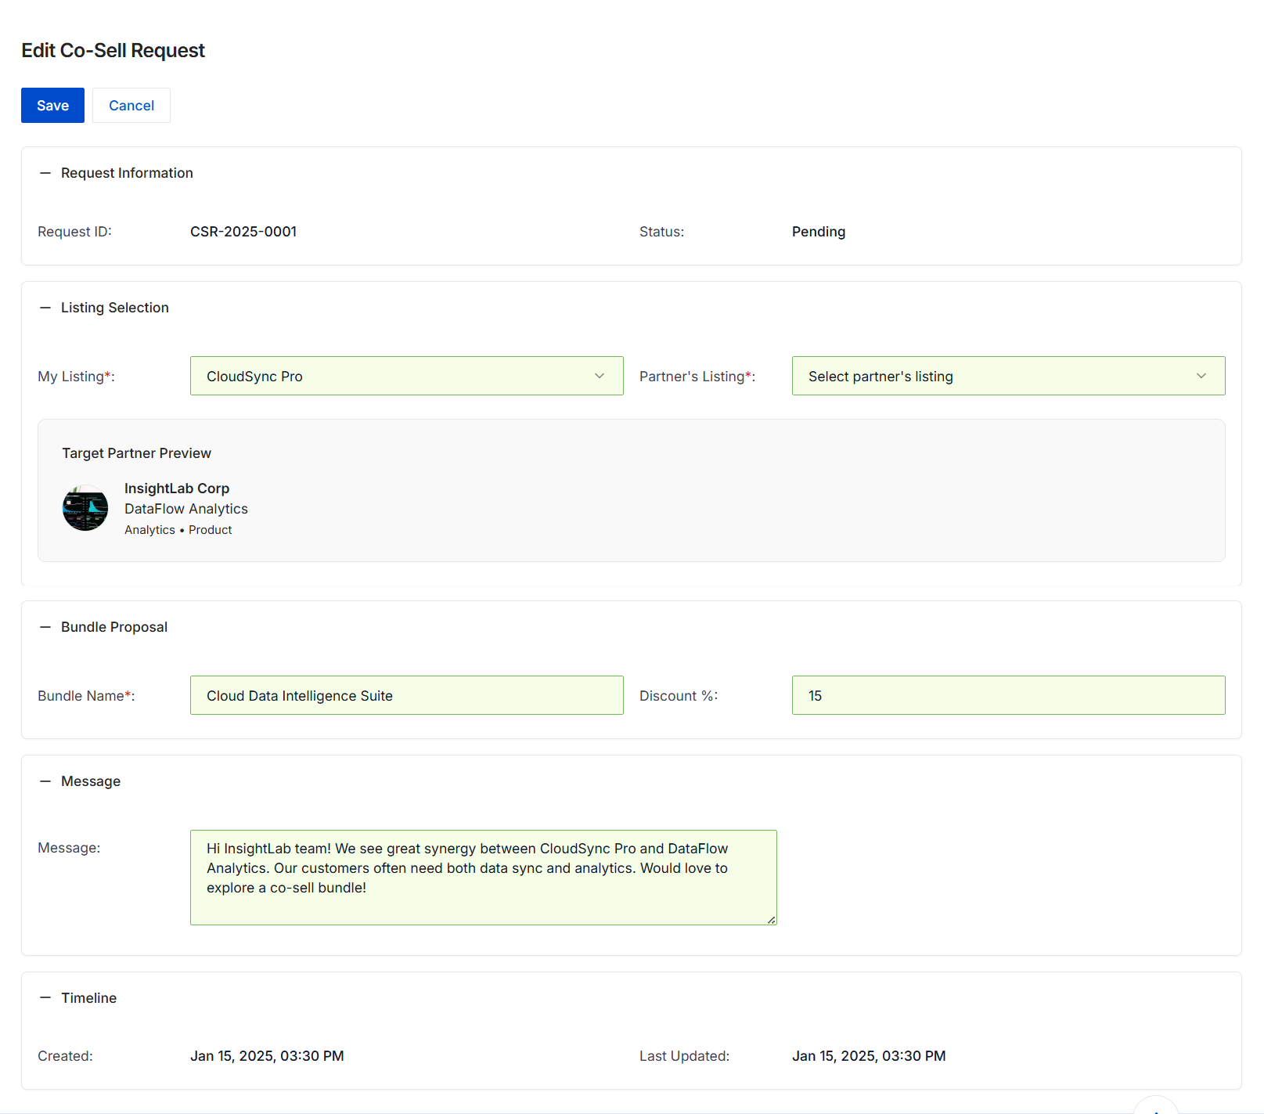Click the Created date Jan 15, 2025
Image resolution: width=1264 pixels, height=1114 pixels.
[267, 1056]
